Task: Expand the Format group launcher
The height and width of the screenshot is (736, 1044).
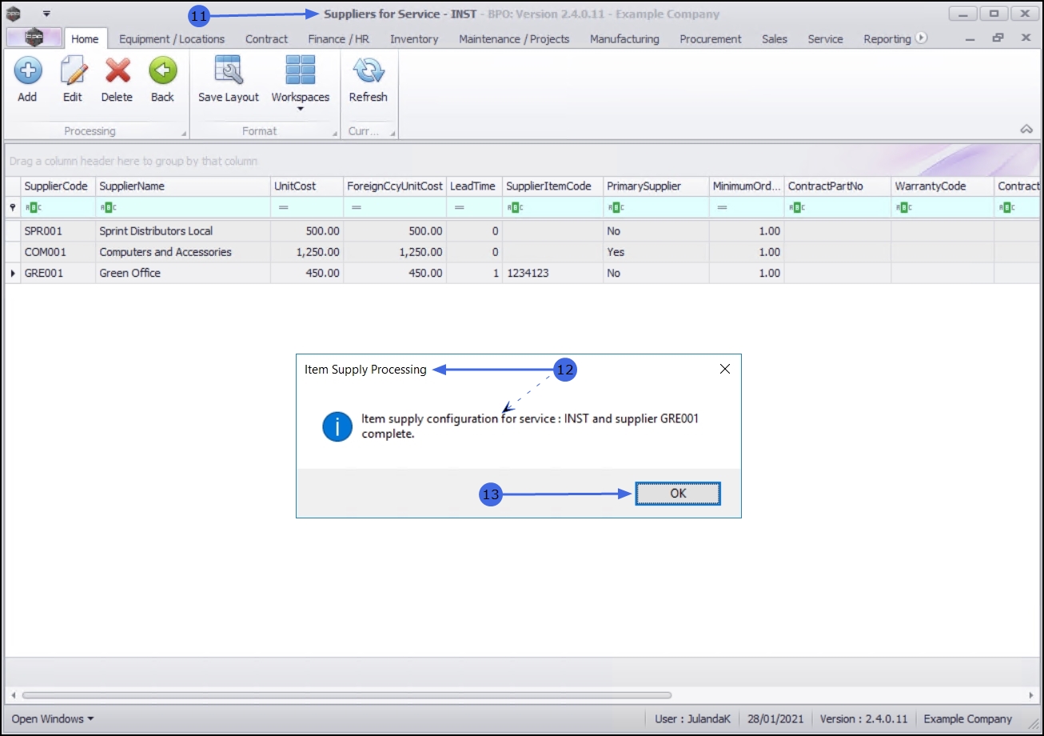Action: pyautogui.click(x=334, y=134)
